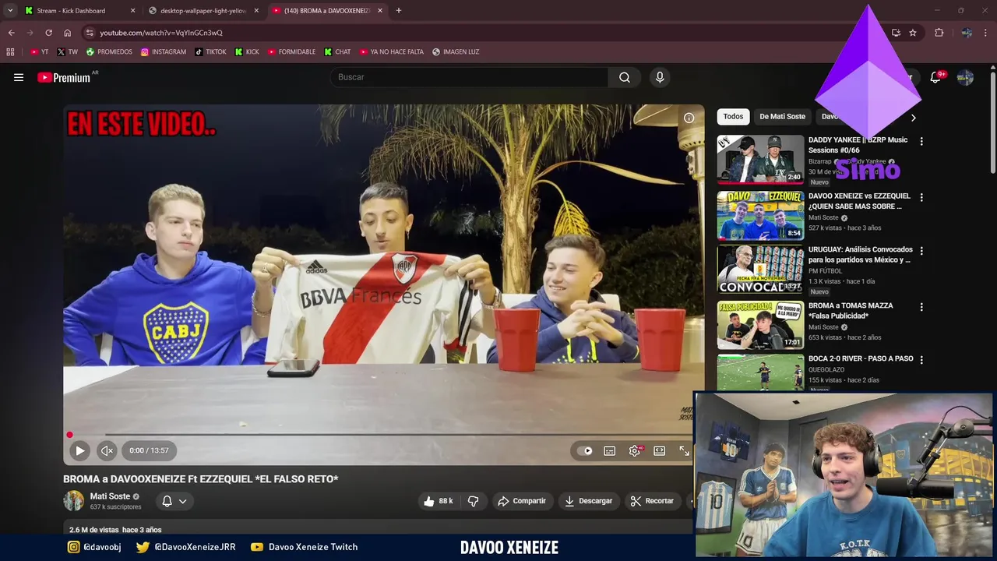Screen dimensions: 997x561
Task: Start voice search with microphone icon
Action: [660, 77]
